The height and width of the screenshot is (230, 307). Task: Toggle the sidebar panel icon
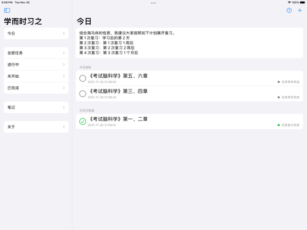(x=7, y=11)
